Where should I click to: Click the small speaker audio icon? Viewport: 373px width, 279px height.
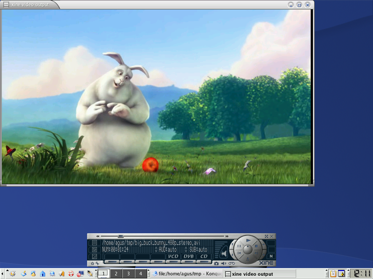[x=224, y=263]
